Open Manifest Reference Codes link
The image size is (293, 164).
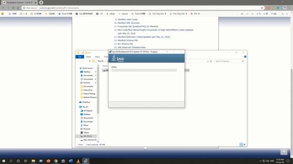click(x=144, y=37)
